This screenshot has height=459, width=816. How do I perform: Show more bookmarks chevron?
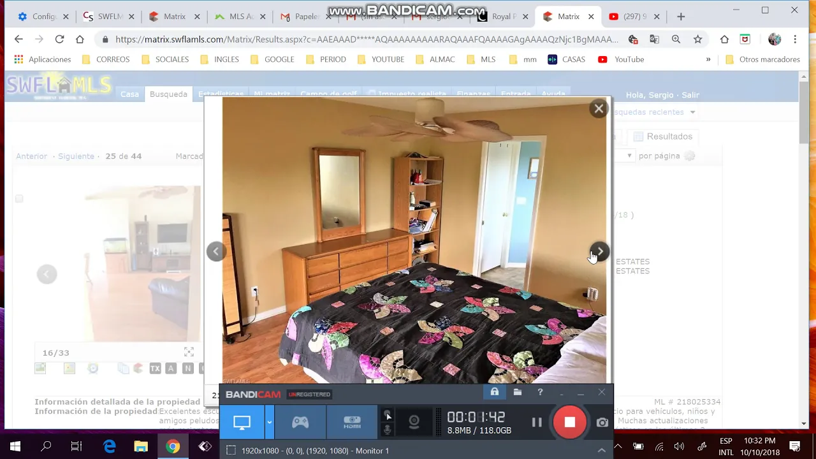click(708, 59)
